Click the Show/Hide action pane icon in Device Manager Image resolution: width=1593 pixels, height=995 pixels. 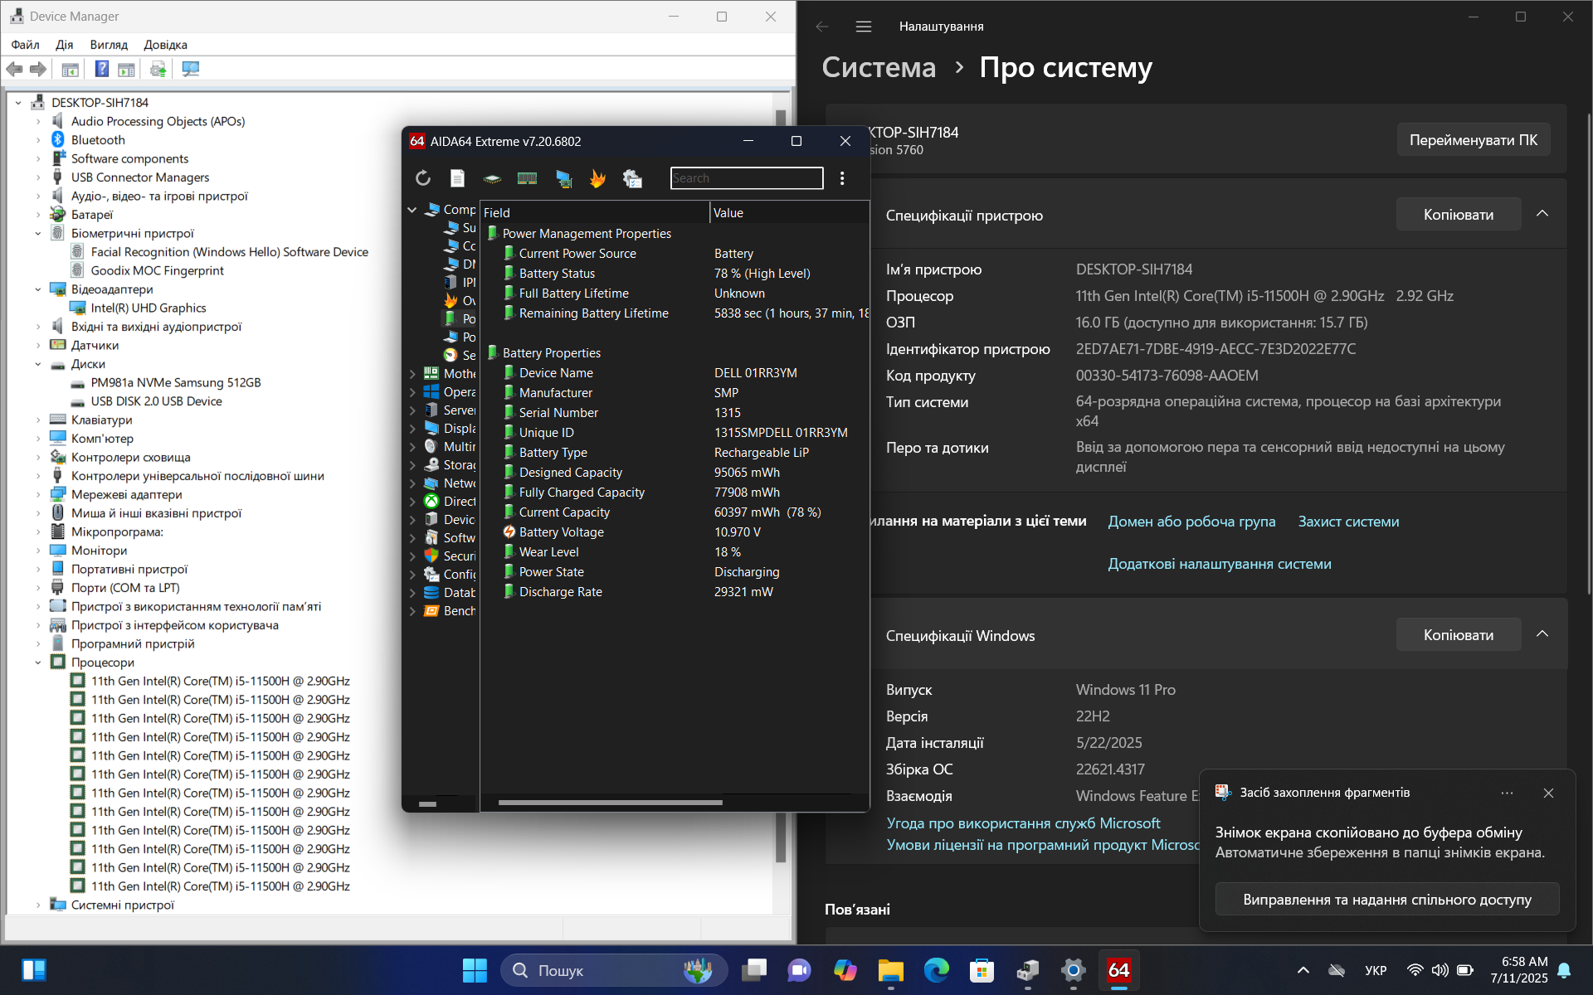click(126, 69)
